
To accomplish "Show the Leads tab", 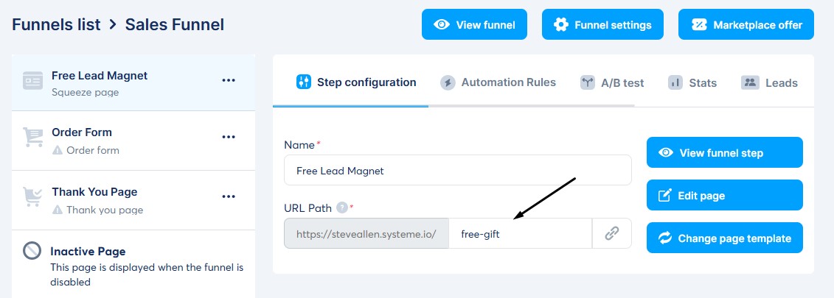I will tap(770, 82).
